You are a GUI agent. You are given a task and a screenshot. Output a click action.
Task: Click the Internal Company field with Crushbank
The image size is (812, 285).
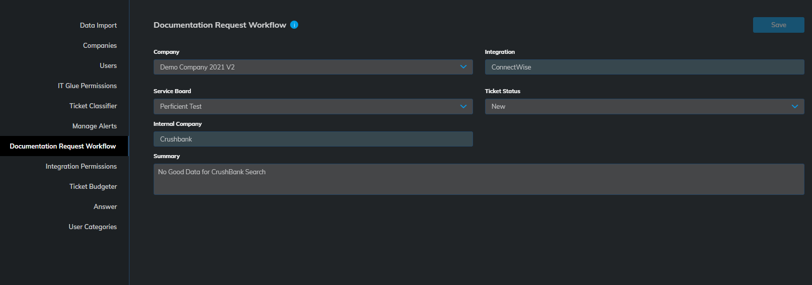pos(313,139)
